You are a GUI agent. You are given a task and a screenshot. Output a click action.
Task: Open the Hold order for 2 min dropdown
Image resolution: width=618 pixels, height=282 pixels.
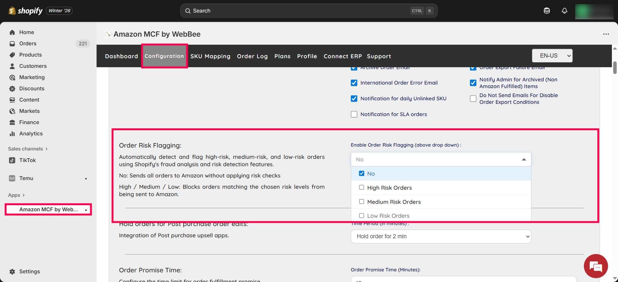point(441,236)
